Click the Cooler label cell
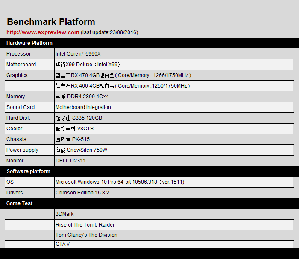The height and width of the screenshot is (259, 299). (30, 129)
